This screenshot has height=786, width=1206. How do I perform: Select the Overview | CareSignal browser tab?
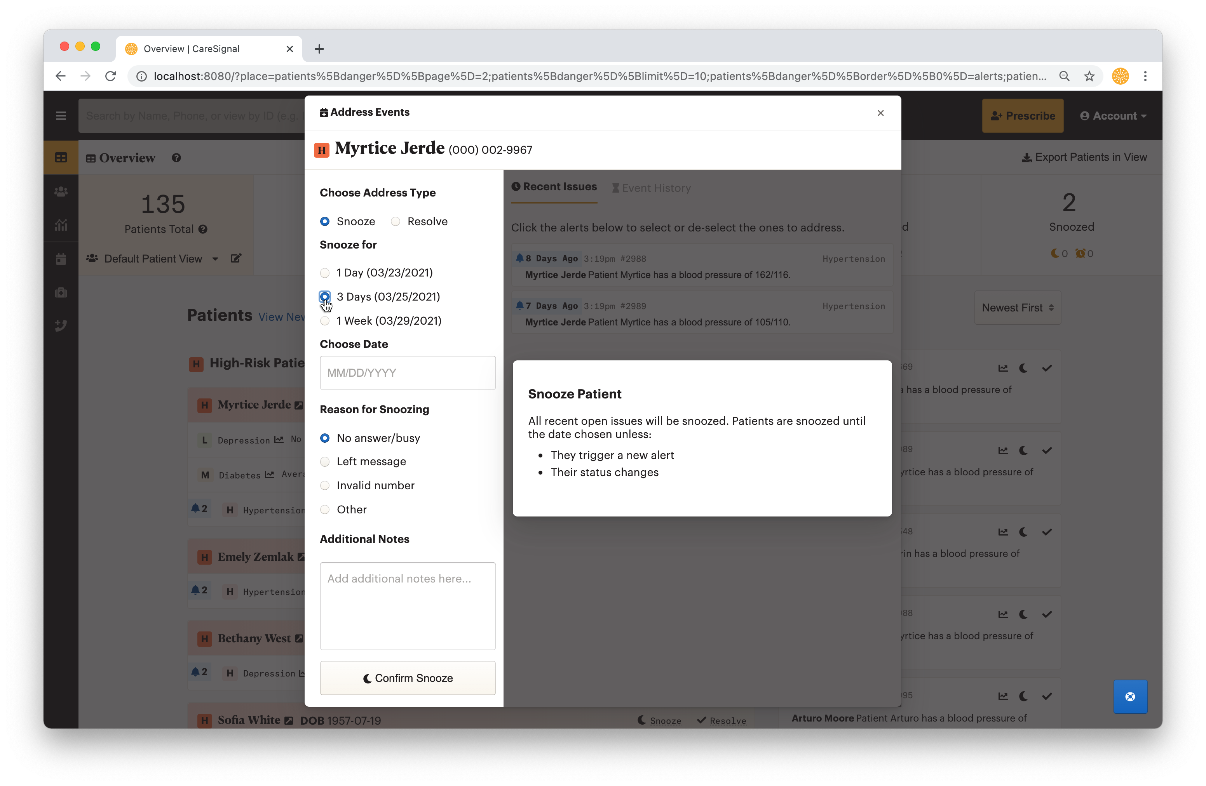pos(209,49)
